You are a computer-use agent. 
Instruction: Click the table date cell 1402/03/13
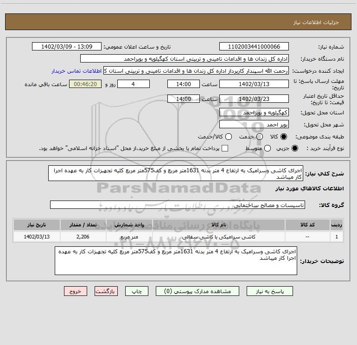(x=37, y=237)
